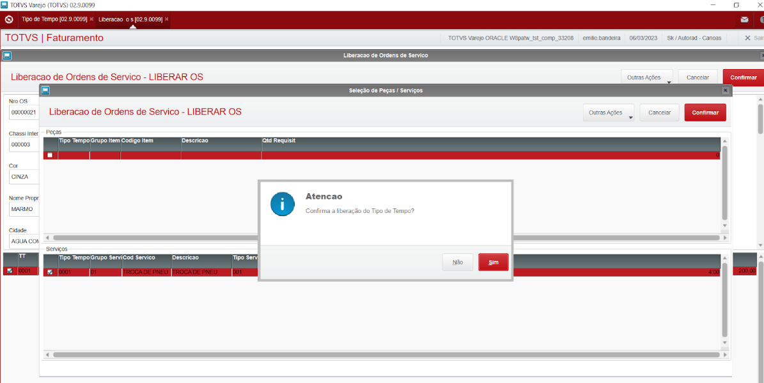Select the Liberacao o s tab
Screen dimensions: 764x383
tap(130, 19)
